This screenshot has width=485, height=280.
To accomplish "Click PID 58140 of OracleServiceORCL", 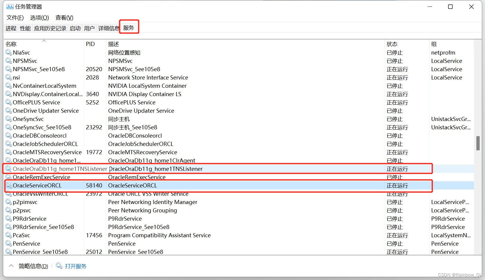I will point(94,185).
